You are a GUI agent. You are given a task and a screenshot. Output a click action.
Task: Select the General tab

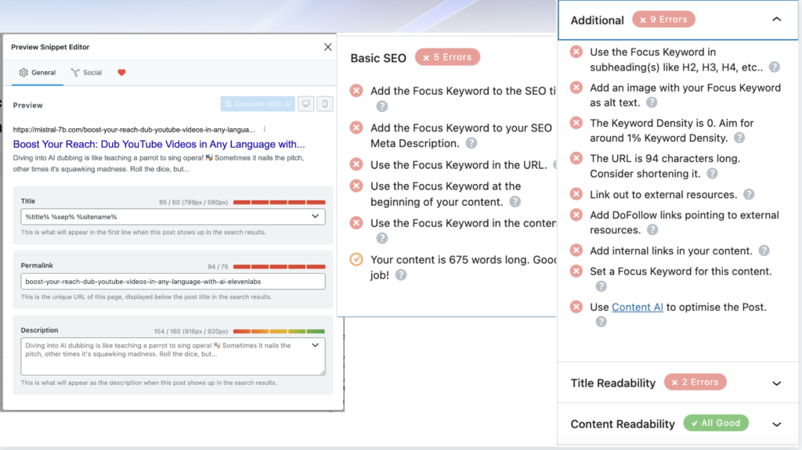pos(38,73)
